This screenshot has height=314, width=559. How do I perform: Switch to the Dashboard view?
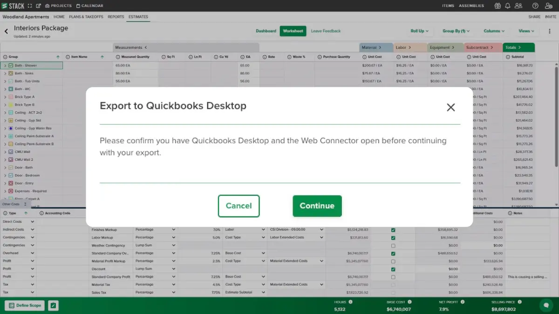point(266,31)
